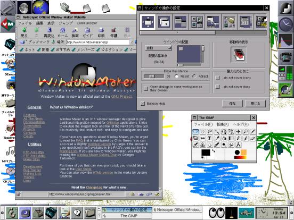Open the HTML version link
Screen dimensions: 294x220
[x=103, y=173]
